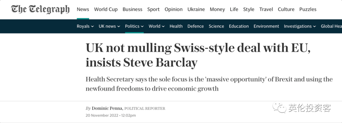Image resolution: width=342 pixels, height=123 pixels.
Task: Select Defence in the sub-navigation
Action: [196, 26]
